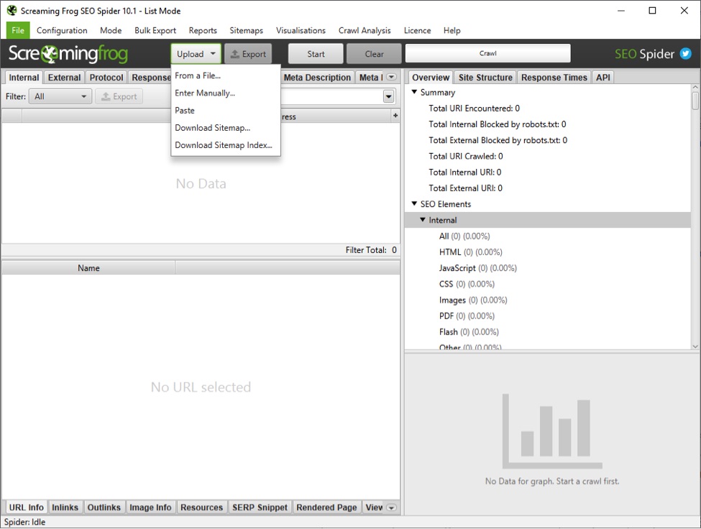This screenshot has height=529, width=701.
Task: Select Enter Manually from Upload menu
Action: pyautogui.click(x=205, y=93)
